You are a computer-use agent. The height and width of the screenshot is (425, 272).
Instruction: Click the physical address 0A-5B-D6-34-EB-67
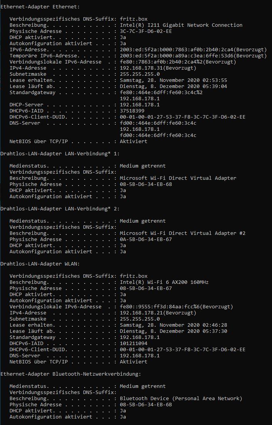coord(146,239)
